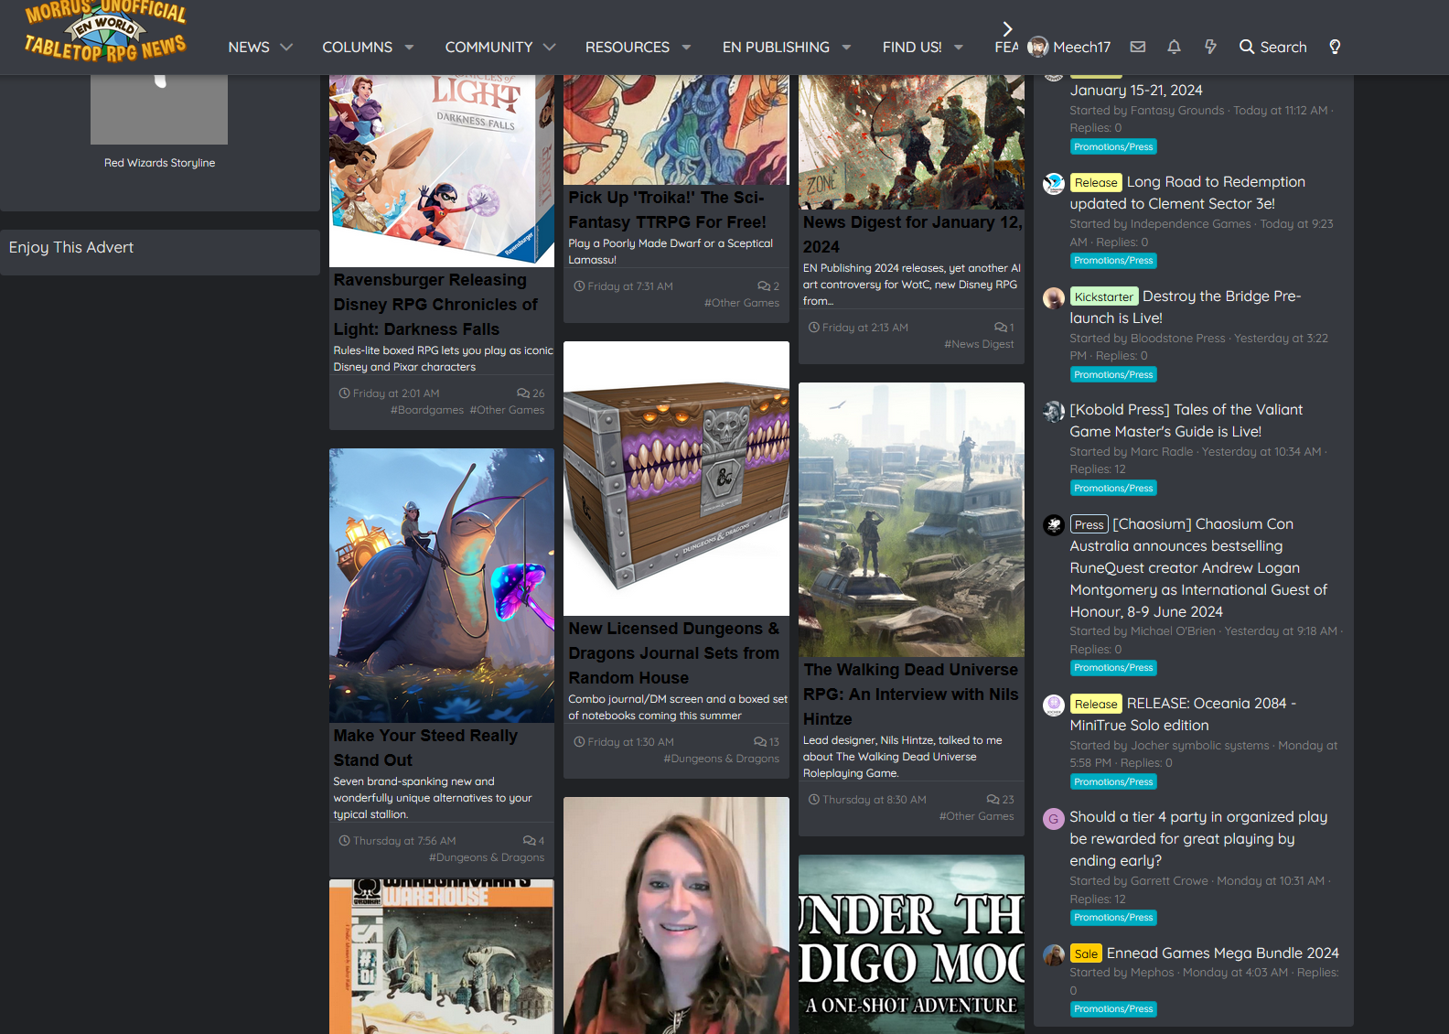Toggle the lightbulb style switcher icon
This screenshot has width=1449, height=1034.
[x=1335, y=47]
